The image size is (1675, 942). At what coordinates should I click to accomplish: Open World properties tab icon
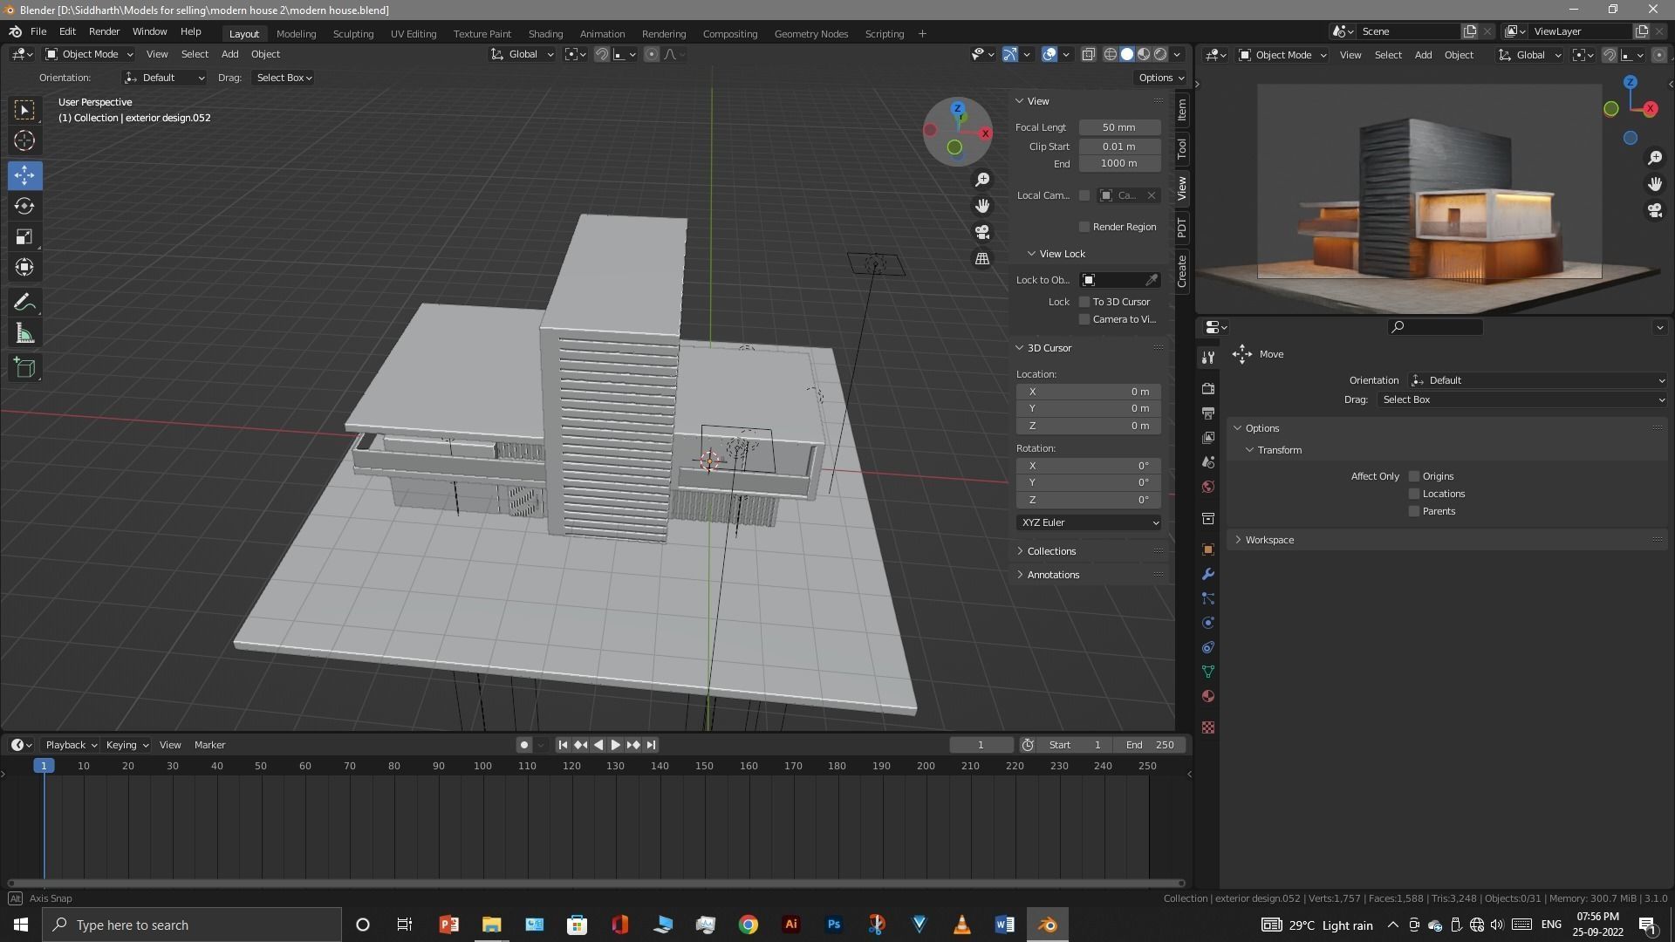[1208, 487]
